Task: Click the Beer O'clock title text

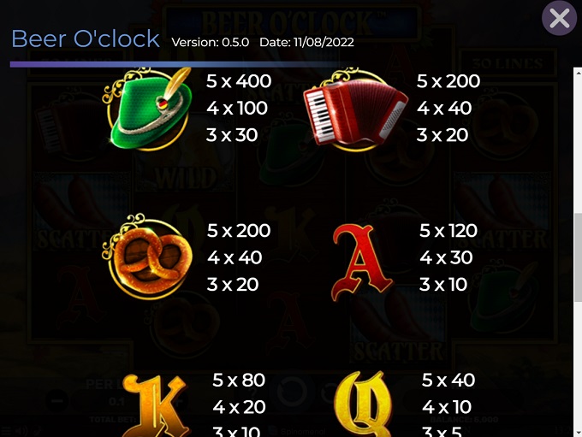Action: [x=86, y=38]
